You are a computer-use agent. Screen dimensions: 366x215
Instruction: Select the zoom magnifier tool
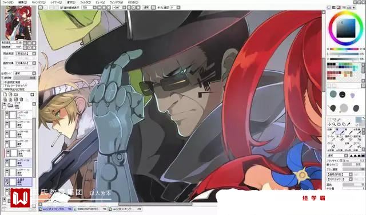pos(334,124)
